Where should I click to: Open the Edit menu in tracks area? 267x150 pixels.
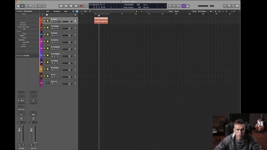click(x=48, y=11)
